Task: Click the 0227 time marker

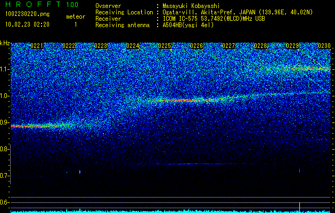Action: pos(228,46)
